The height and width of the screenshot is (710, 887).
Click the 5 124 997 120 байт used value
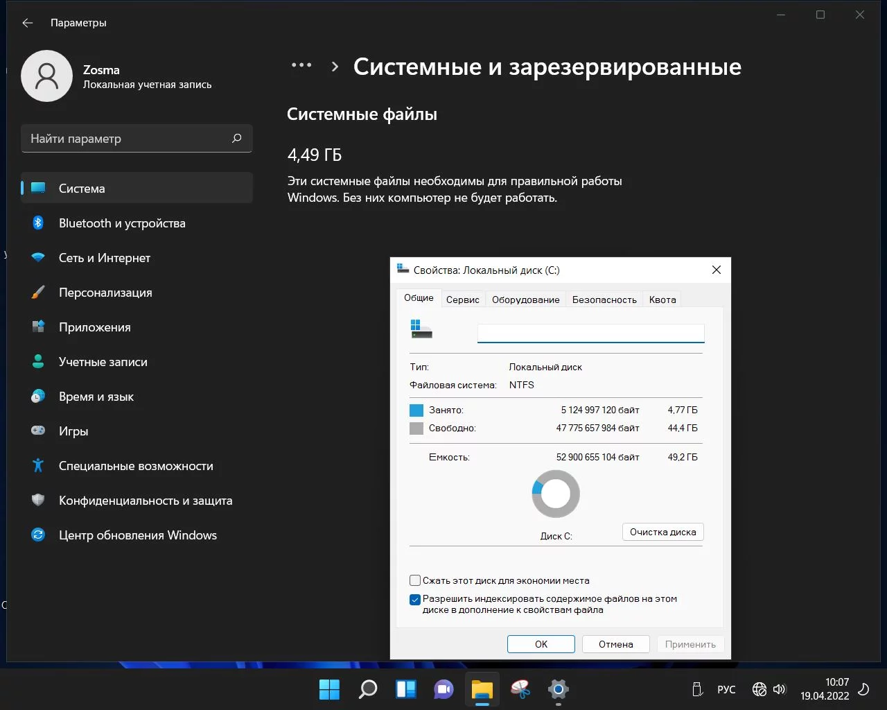coord(600,410)
